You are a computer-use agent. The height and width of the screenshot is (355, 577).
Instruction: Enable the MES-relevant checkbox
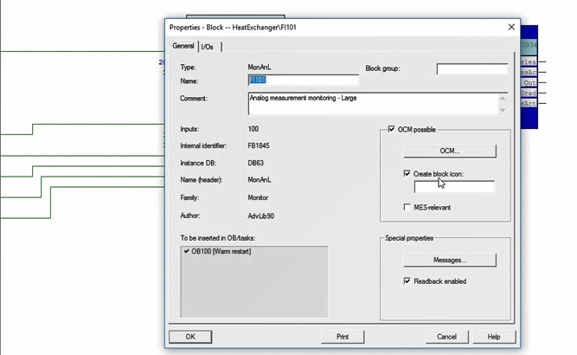(x=407, y=207)
